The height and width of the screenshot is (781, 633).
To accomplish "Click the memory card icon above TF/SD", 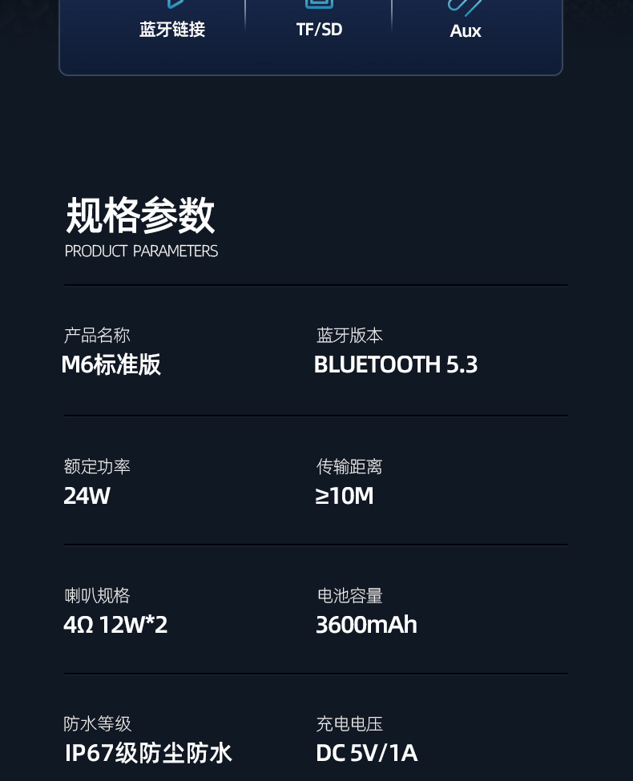I will point(319,4).
